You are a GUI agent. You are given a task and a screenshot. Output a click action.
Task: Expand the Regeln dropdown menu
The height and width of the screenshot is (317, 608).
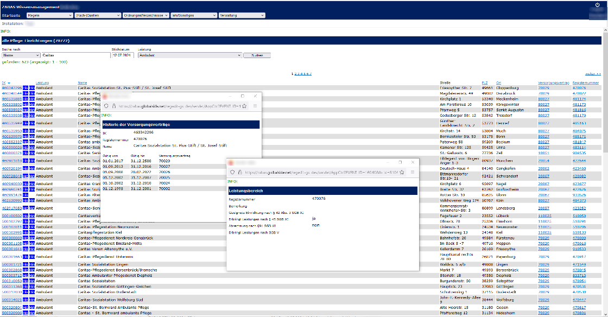(x=50, y=16)
